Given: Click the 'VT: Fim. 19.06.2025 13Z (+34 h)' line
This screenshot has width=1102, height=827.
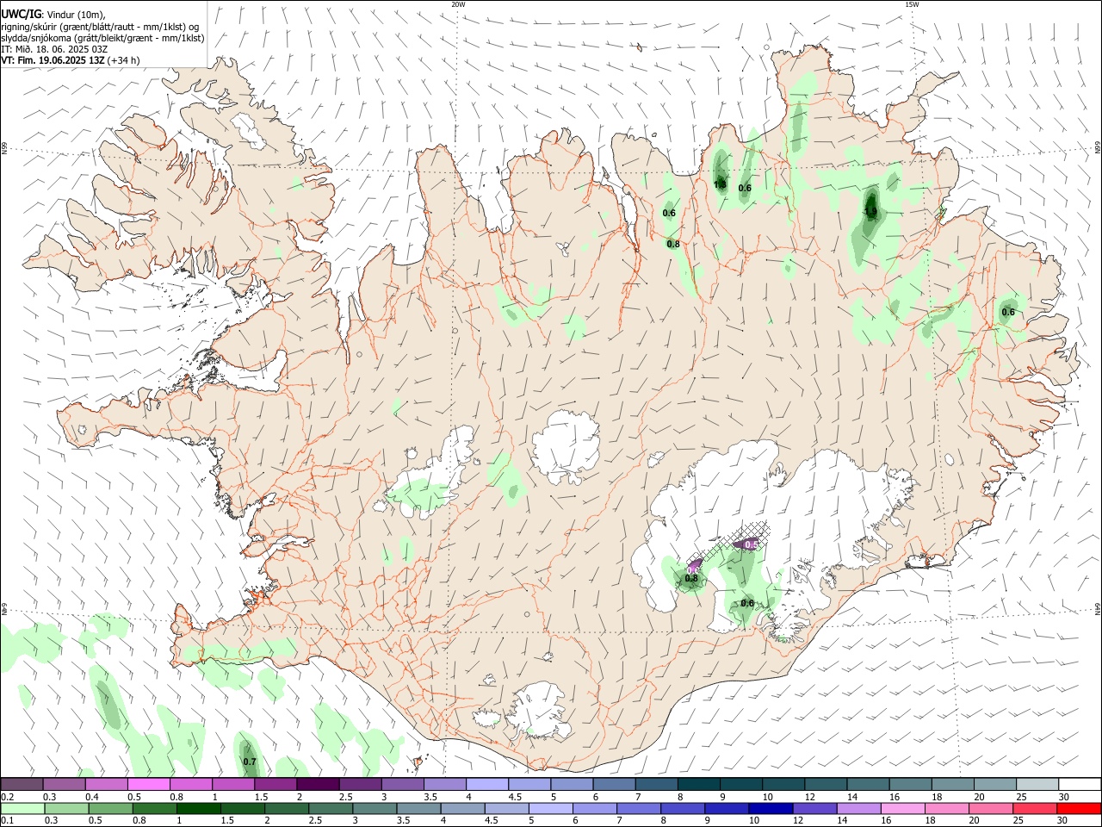Looking at the screenshot, I should (71, 60).
